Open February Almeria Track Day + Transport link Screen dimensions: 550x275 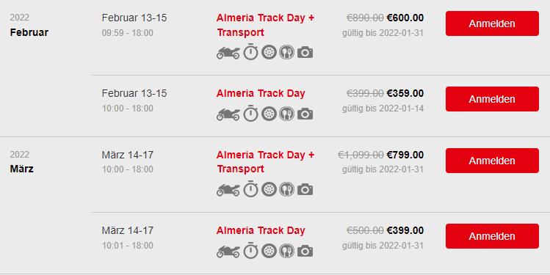tap(265, 25)
